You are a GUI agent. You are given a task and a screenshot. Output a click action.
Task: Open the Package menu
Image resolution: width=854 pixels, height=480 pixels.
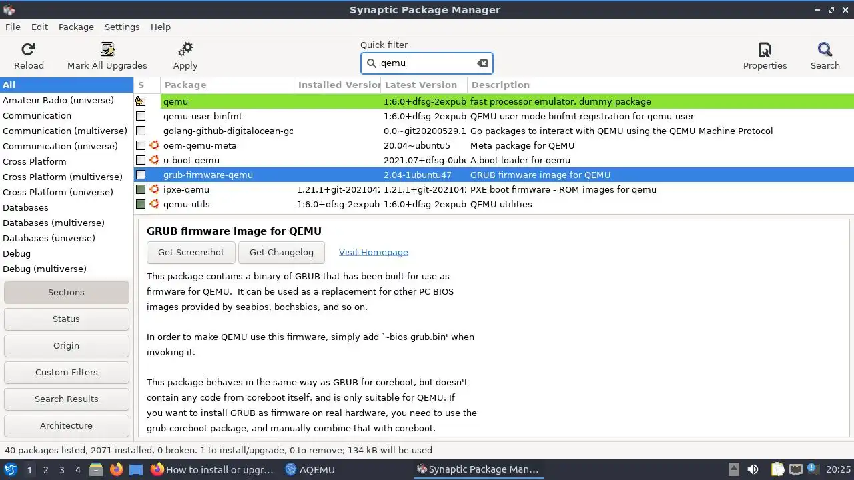point(76,27)
